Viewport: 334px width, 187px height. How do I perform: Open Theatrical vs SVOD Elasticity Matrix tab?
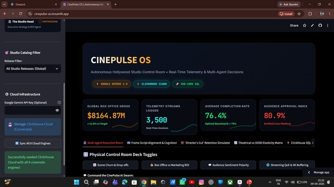coord(258,143)
